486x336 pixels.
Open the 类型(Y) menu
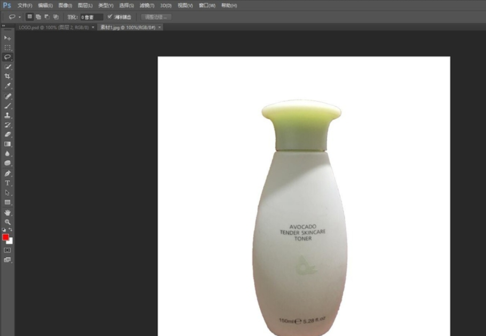point(106,5)
